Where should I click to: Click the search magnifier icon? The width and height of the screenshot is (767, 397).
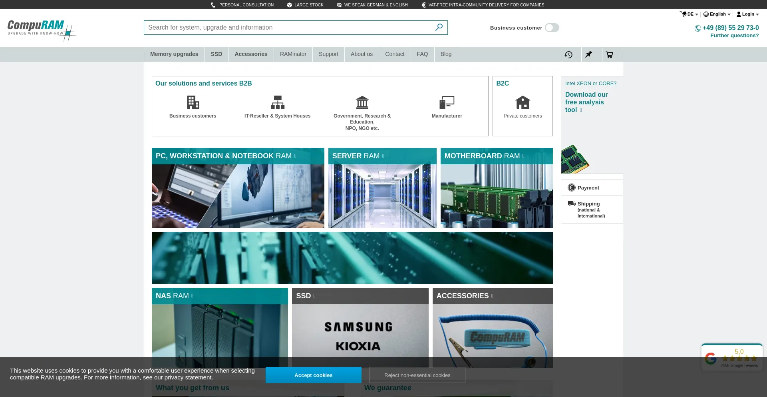click(439, 27)
